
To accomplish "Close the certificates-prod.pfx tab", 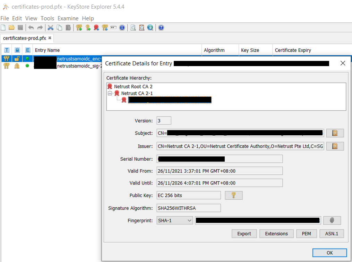I will tap(50, 38).
